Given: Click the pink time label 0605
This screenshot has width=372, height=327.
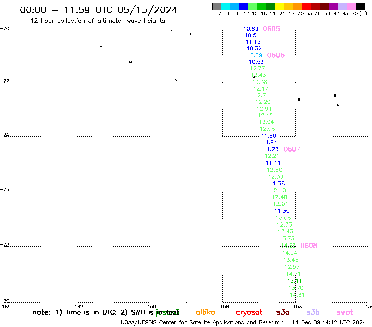Looking at the screenshot, I should [x=271, y=29].
